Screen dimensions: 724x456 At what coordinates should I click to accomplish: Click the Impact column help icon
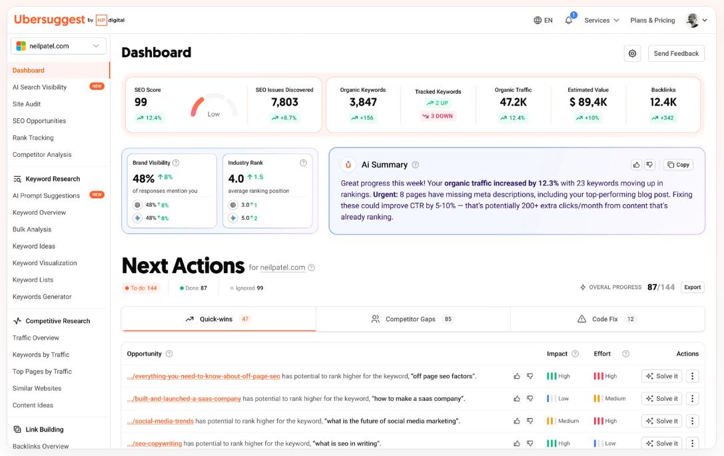pos(575,354)
